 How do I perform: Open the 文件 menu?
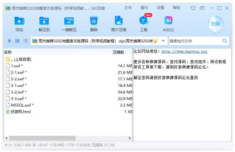pyautogui.click(x=128, y=8)
